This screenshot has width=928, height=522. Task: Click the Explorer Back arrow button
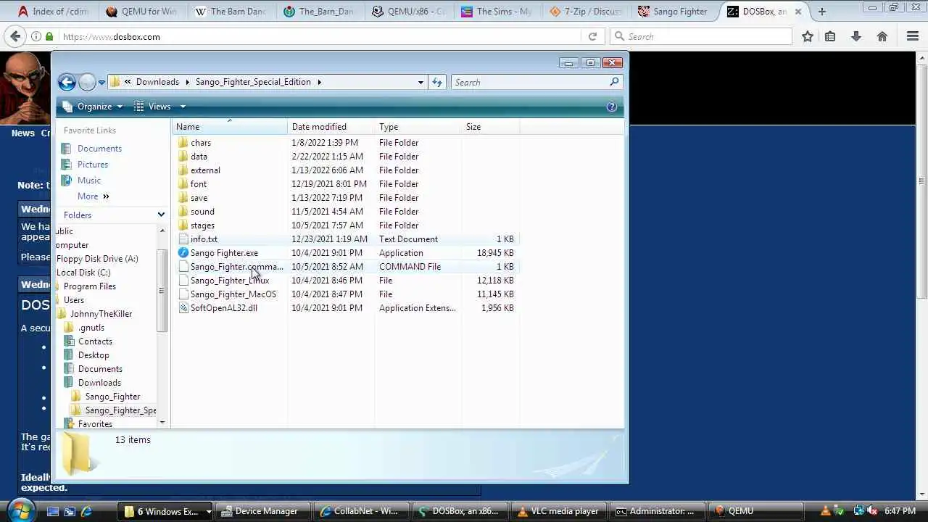click(x=67, y=82)
